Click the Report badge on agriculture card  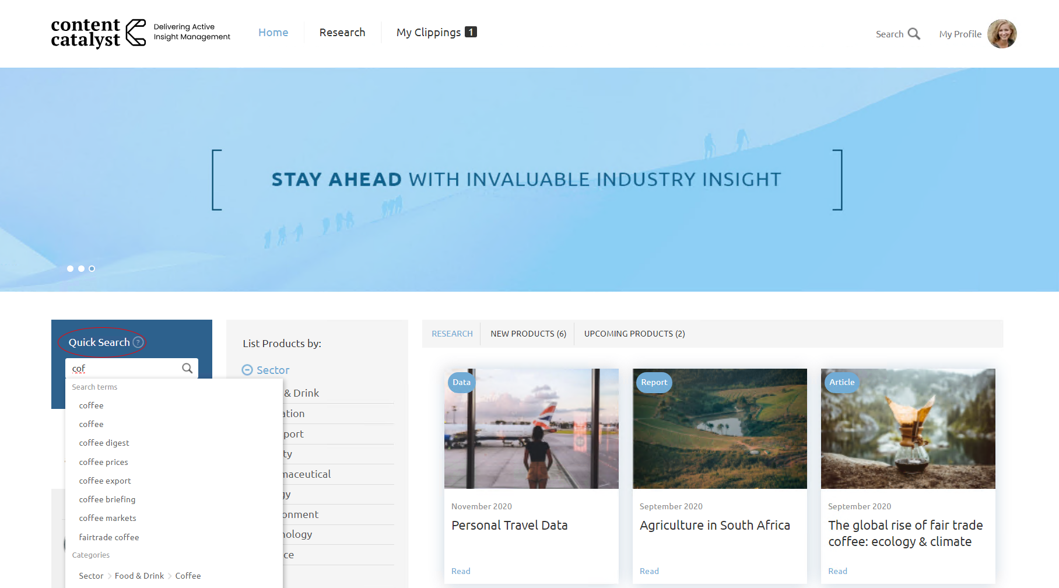point(654,382)
